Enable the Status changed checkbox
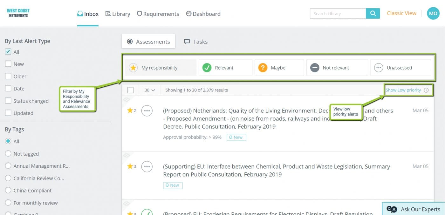Image resolution: width=445 pixels, height=215 pixels. coord(8,101)
